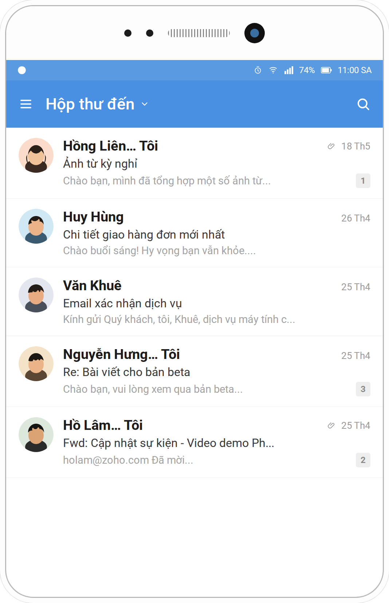Tap the search magnifier icon
The height and width of the screenshot is (603, 389).
point(363,104)
